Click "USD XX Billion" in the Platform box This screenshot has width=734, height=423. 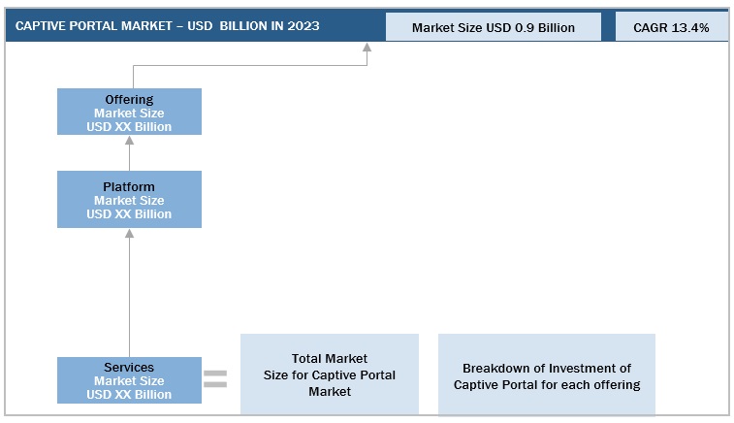pos(129,213)
